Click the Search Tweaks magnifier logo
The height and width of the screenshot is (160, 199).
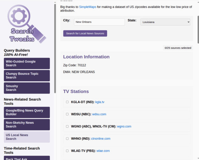pyautogui.click(x=27, y=24)
